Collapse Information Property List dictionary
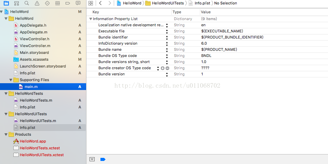 point(91,19)
